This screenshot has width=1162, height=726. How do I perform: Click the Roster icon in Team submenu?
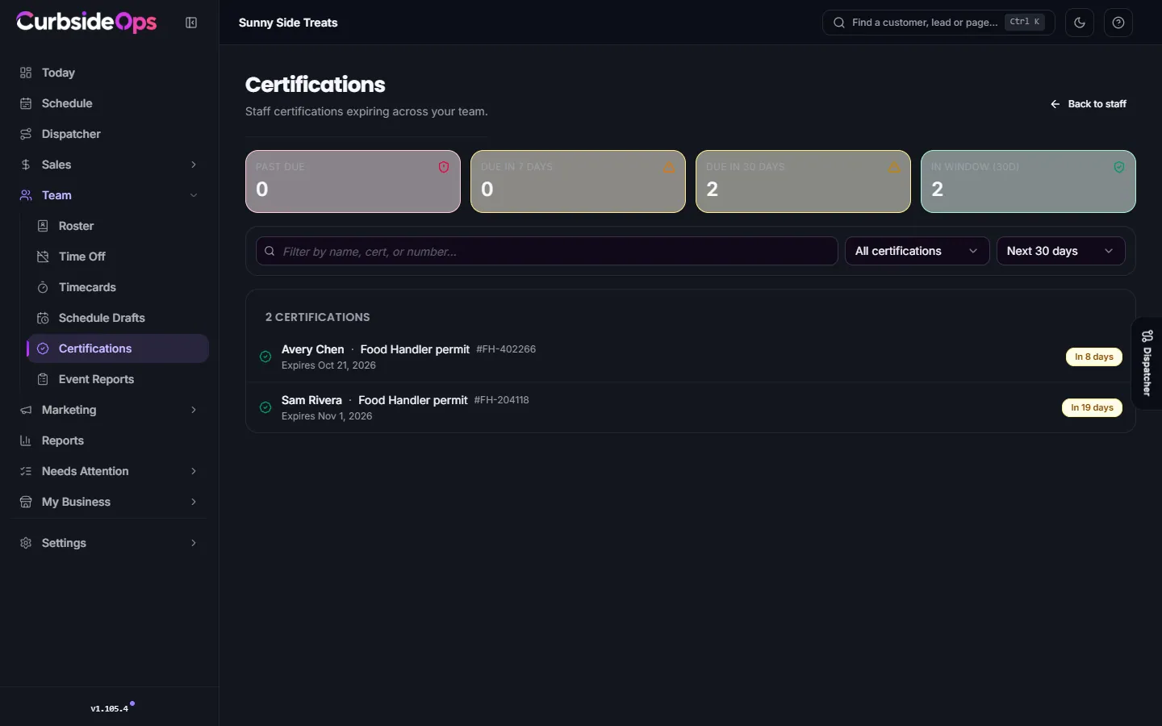click(43, 226)
